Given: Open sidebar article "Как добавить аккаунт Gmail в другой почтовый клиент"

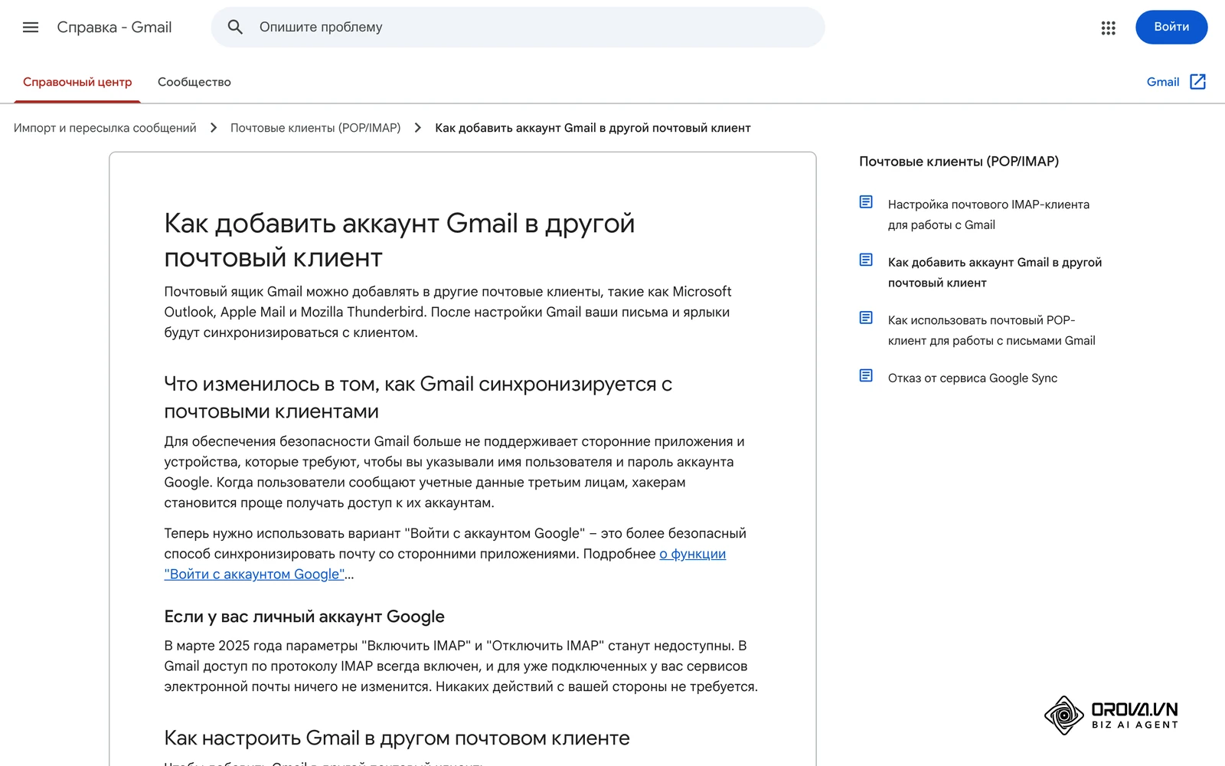Looking at the screenshot, I should tap(995, 273).
